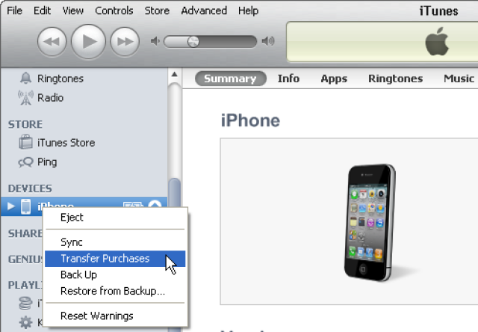Click the sidebar scrollbar thumb

pos(174,192)
